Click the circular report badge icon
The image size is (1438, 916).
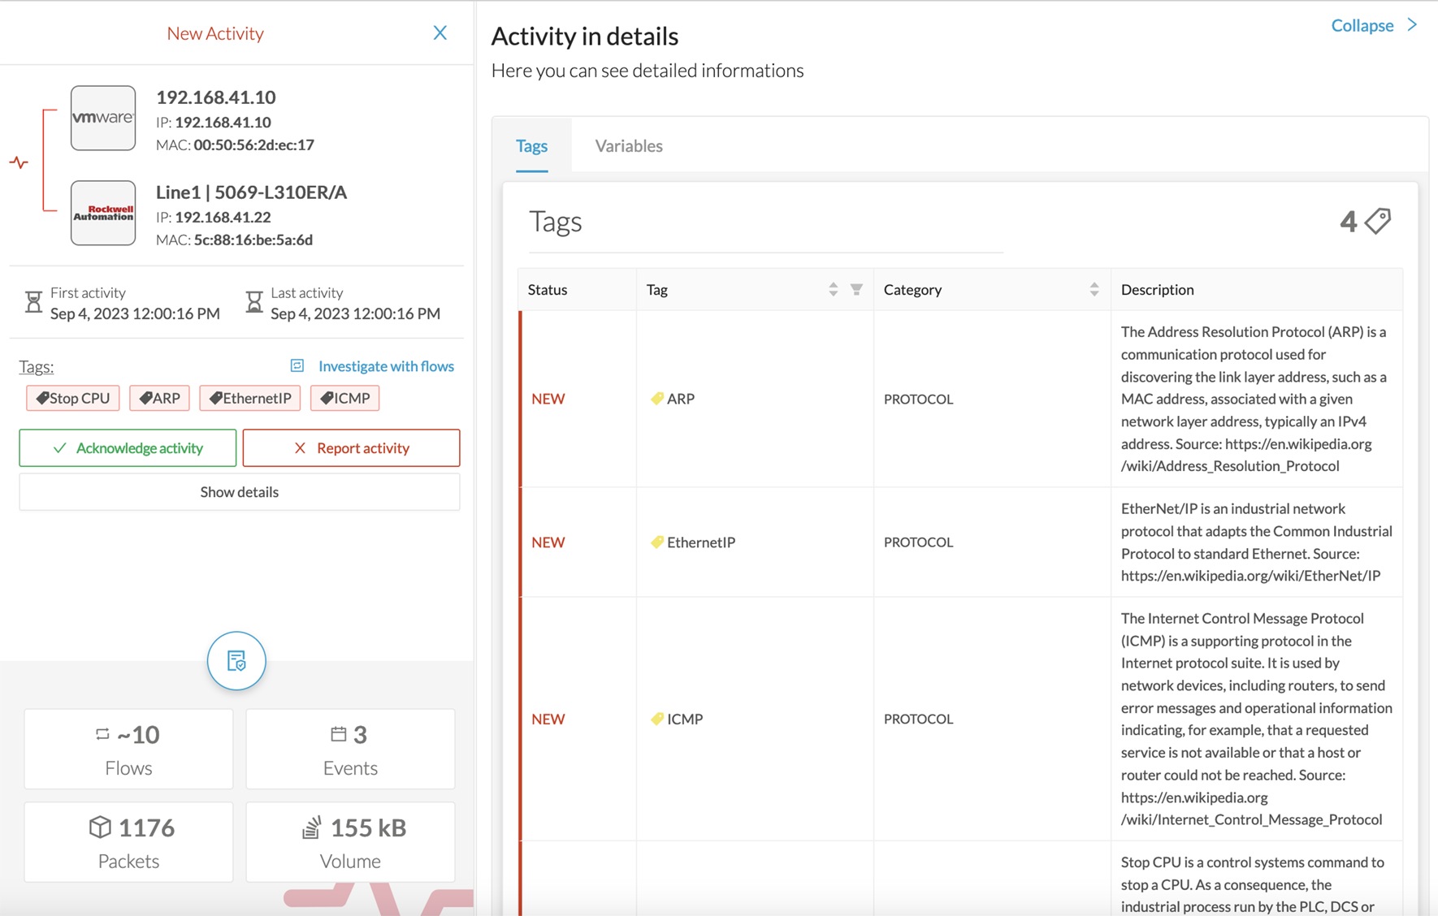236,660
